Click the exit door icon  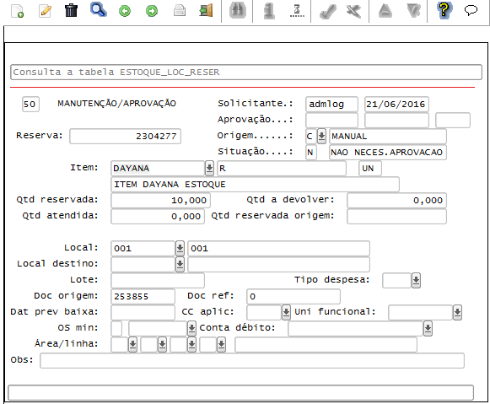click(x=207, y=11)
